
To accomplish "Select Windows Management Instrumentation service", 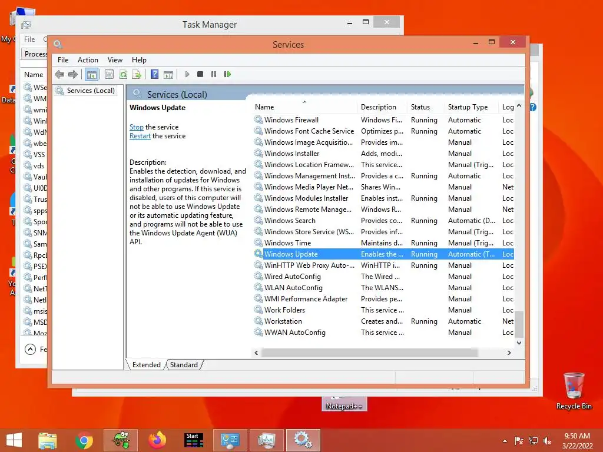I will coord(383,175).
